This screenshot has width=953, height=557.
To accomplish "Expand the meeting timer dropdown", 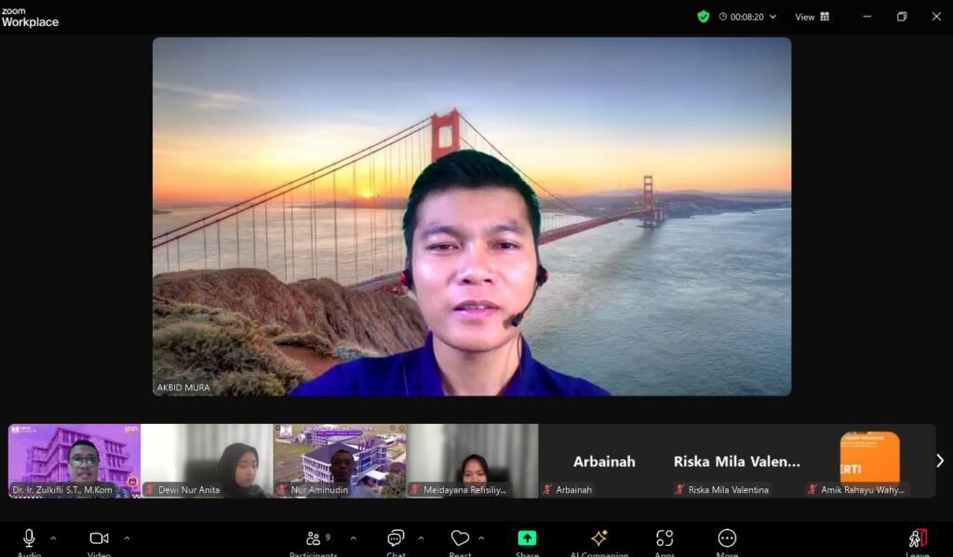I will pyautogui.click(x=772, y=17).
